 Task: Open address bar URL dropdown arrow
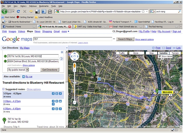147,11
